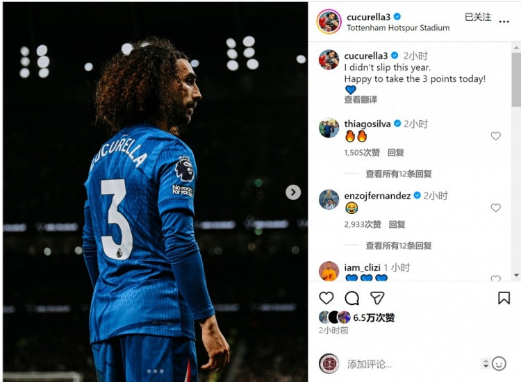Open the comment bubble icon
This screenshot has height=382, width=521.
point(352,298)
